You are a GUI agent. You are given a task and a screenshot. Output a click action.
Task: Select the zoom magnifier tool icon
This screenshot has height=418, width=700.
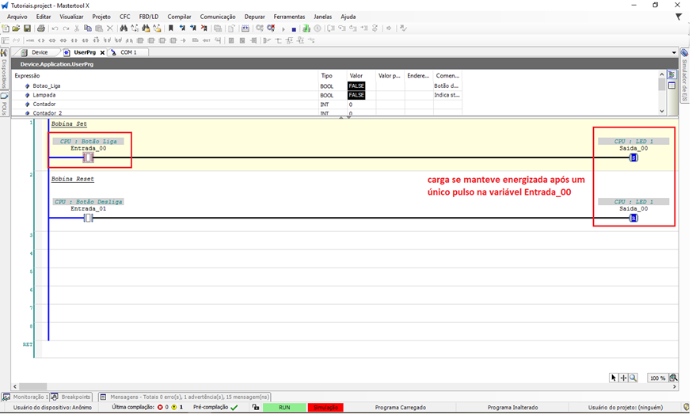(633, 378)
